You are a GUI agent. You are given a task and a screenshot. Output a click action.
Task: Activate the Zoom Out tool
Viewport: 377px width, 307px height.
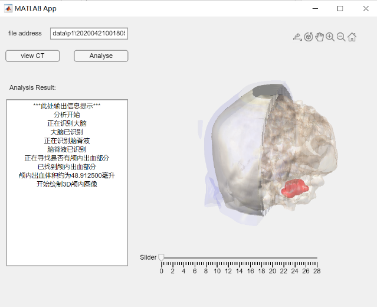341,37
